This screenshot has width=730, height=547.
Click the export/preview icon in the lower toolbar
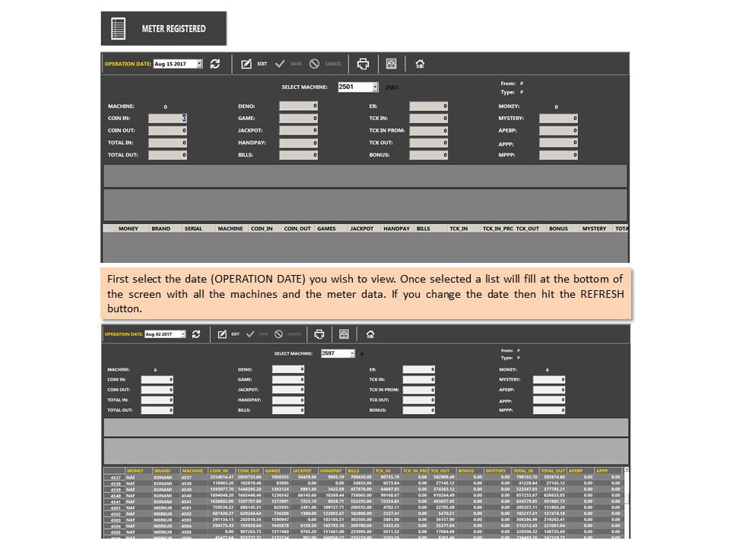click(x=344, y=334)
